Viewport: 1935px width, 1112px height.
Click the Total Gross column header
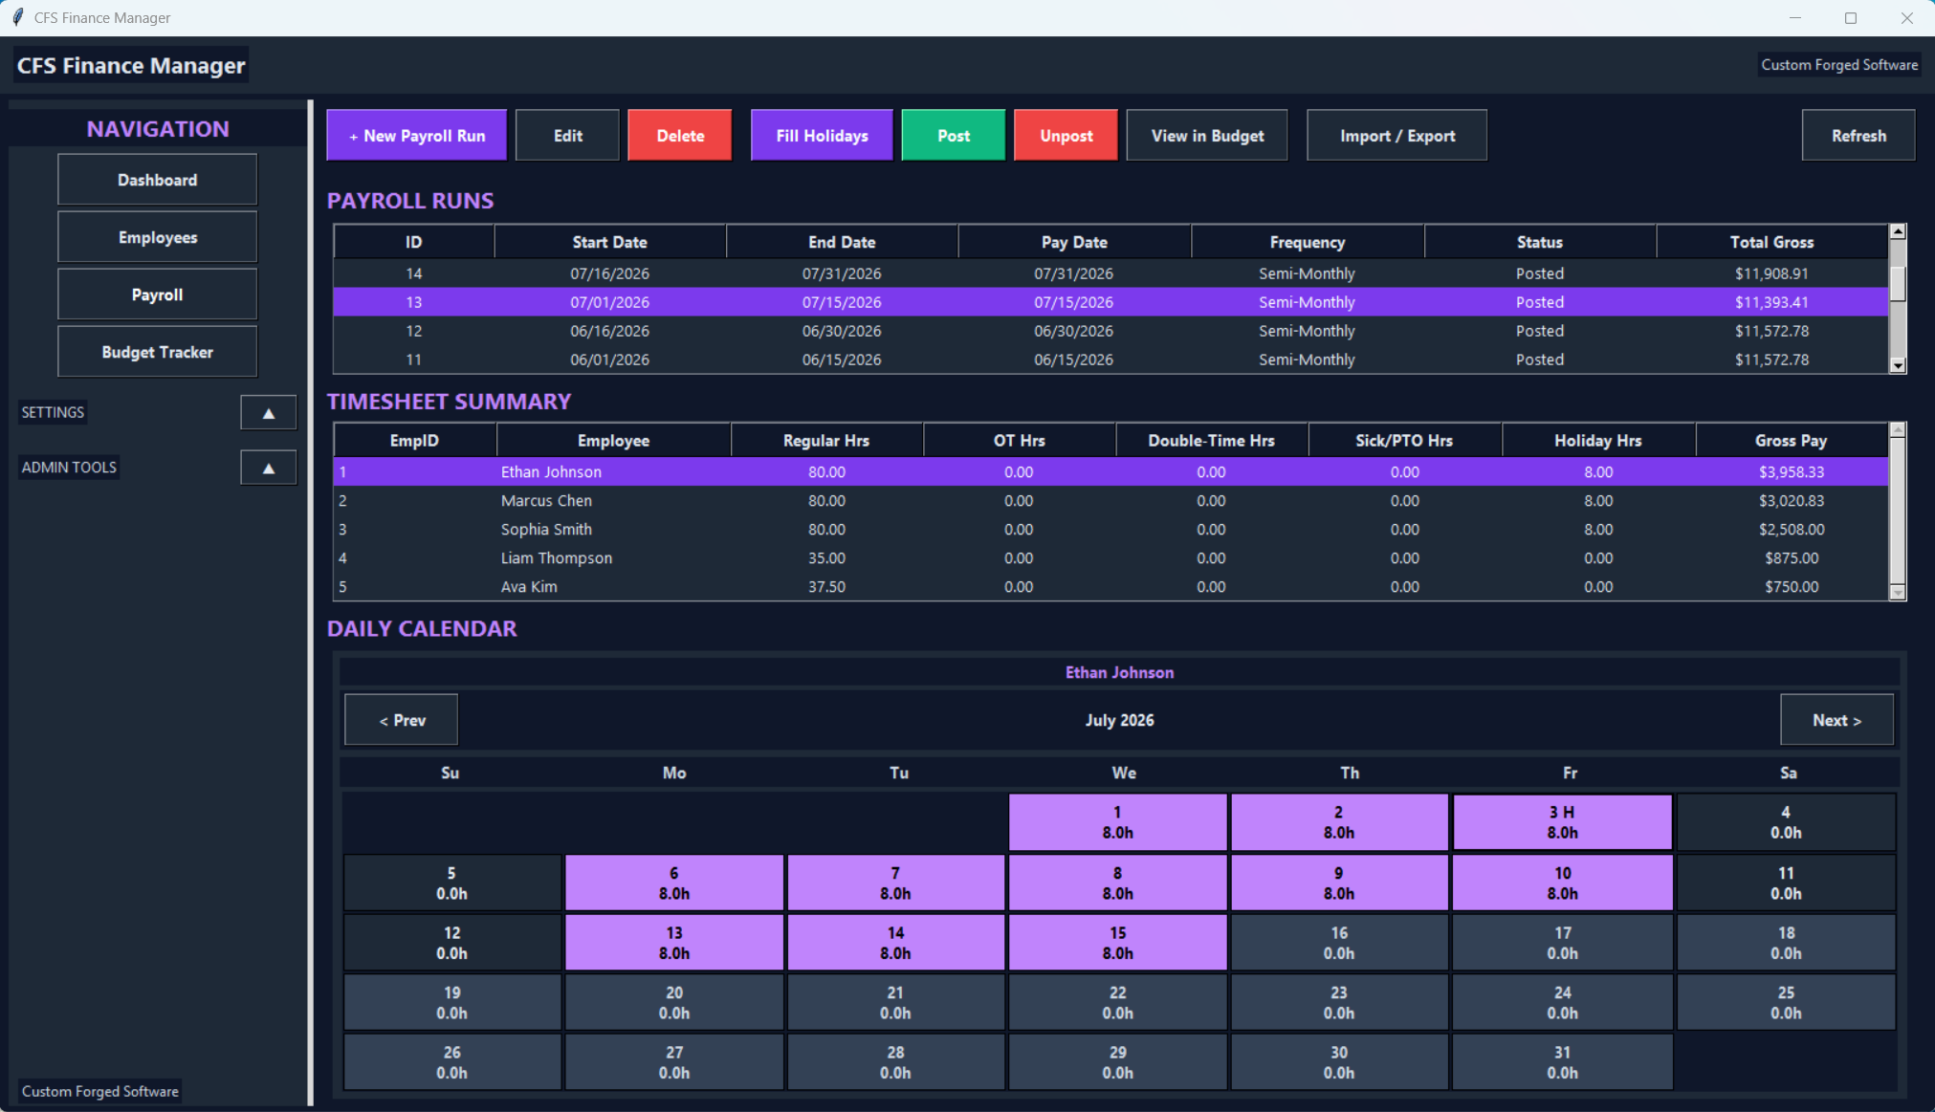click(x=1771, y=242)
